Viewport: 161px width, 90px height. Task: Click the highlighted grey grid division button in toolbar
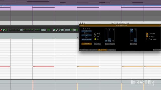21,30
